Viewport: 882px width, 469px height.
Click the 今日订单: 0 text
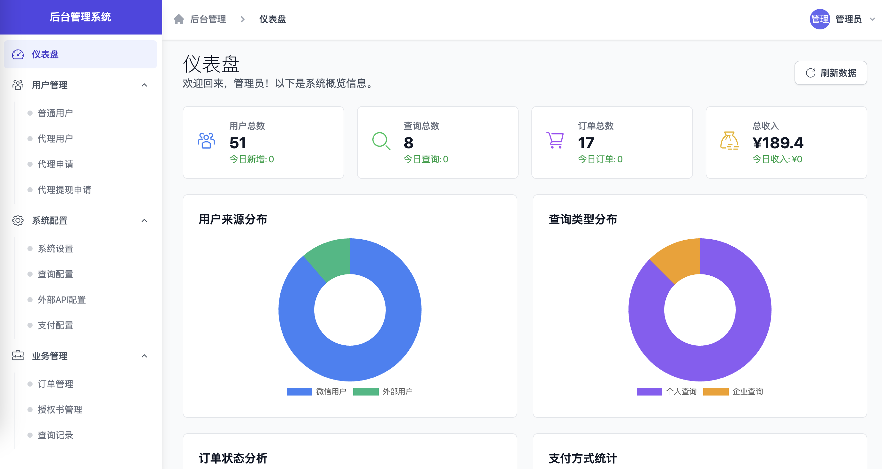click(600, 159)
